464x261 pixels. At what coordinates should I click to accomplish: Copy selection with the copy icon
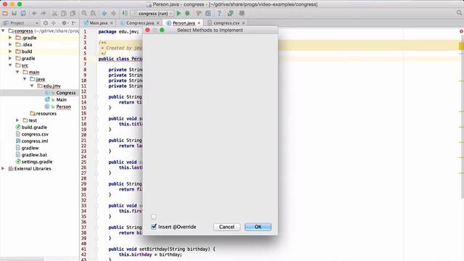pos(64,13)
